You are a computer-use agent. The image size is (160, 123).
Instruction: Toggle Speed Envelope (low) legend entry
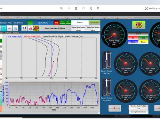tap(74, 36)
